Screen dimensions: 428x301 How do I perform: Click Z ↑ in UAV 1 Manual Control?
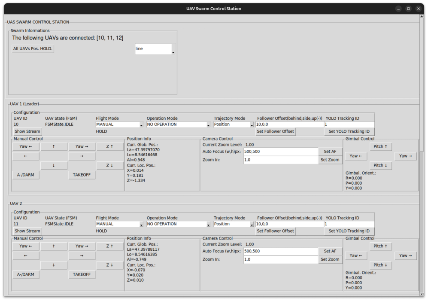[x=110, y=146]
